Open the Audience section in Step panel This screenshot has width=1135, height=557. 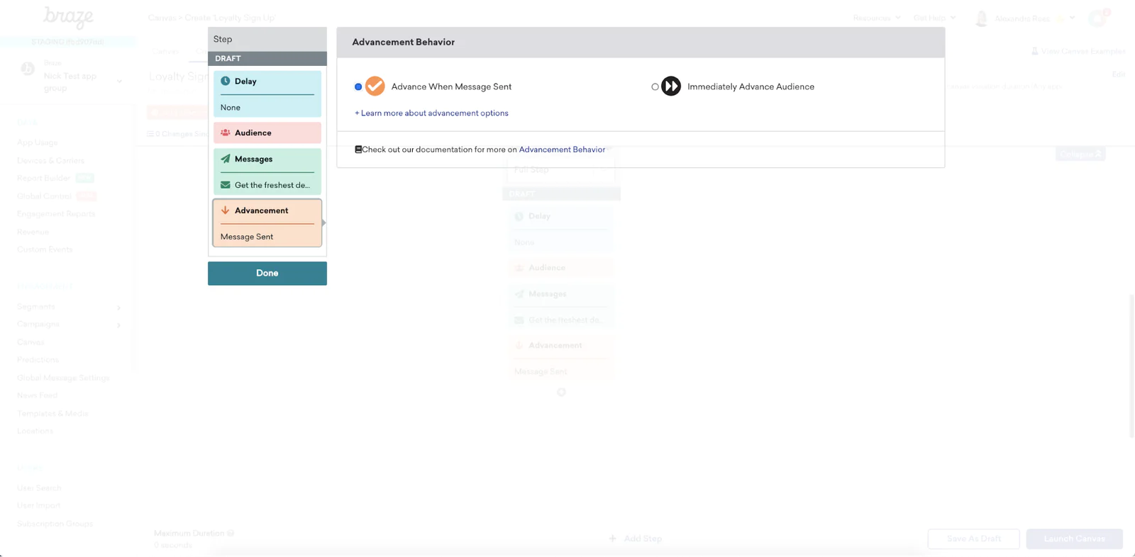pos(267,133)
